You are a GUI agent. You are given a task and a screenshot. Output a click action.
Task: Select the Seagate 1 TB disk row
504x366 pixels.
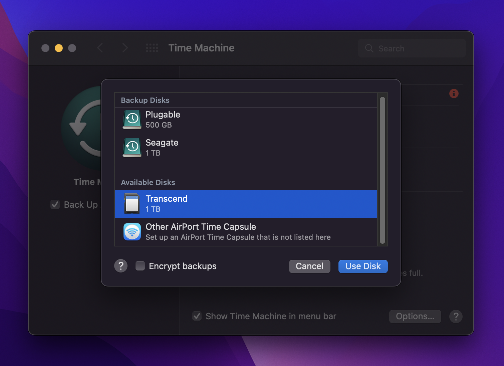coord(234,147)
